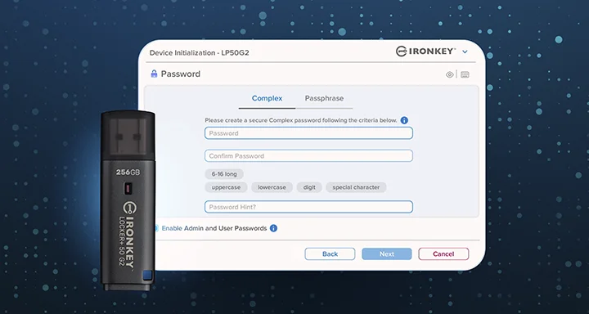Click the Back button
Viewport: 589px width, 314px height.
click(330, 254)
